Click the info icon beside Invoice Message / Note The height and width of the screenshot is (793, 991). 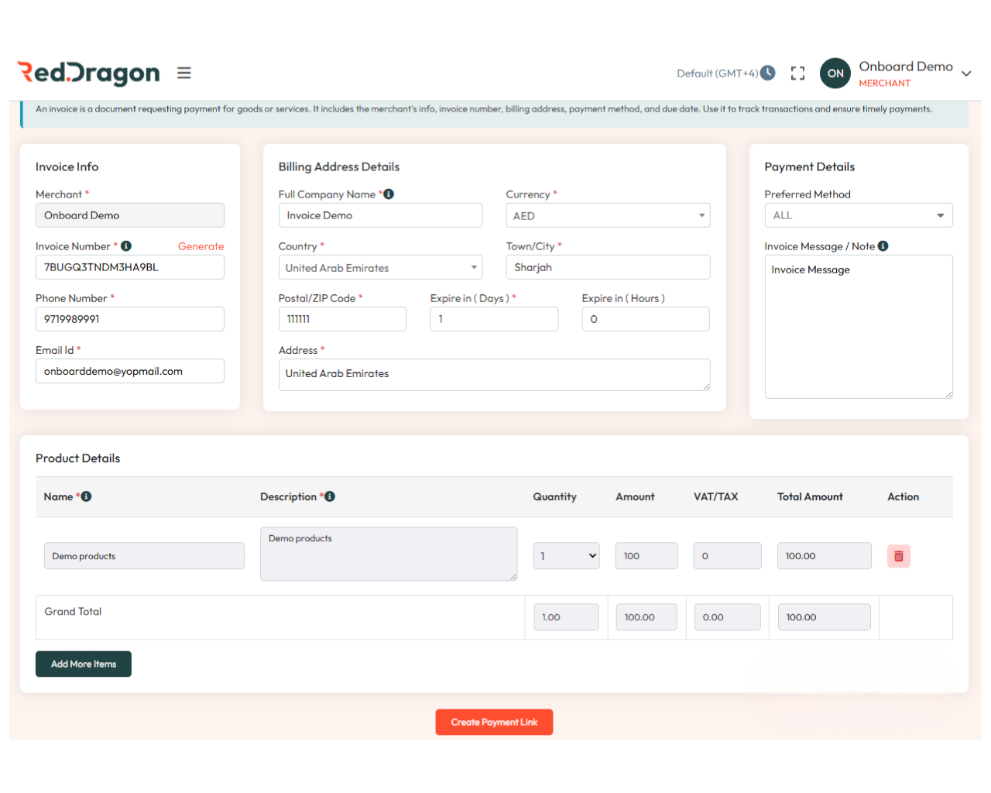[883, 245]
